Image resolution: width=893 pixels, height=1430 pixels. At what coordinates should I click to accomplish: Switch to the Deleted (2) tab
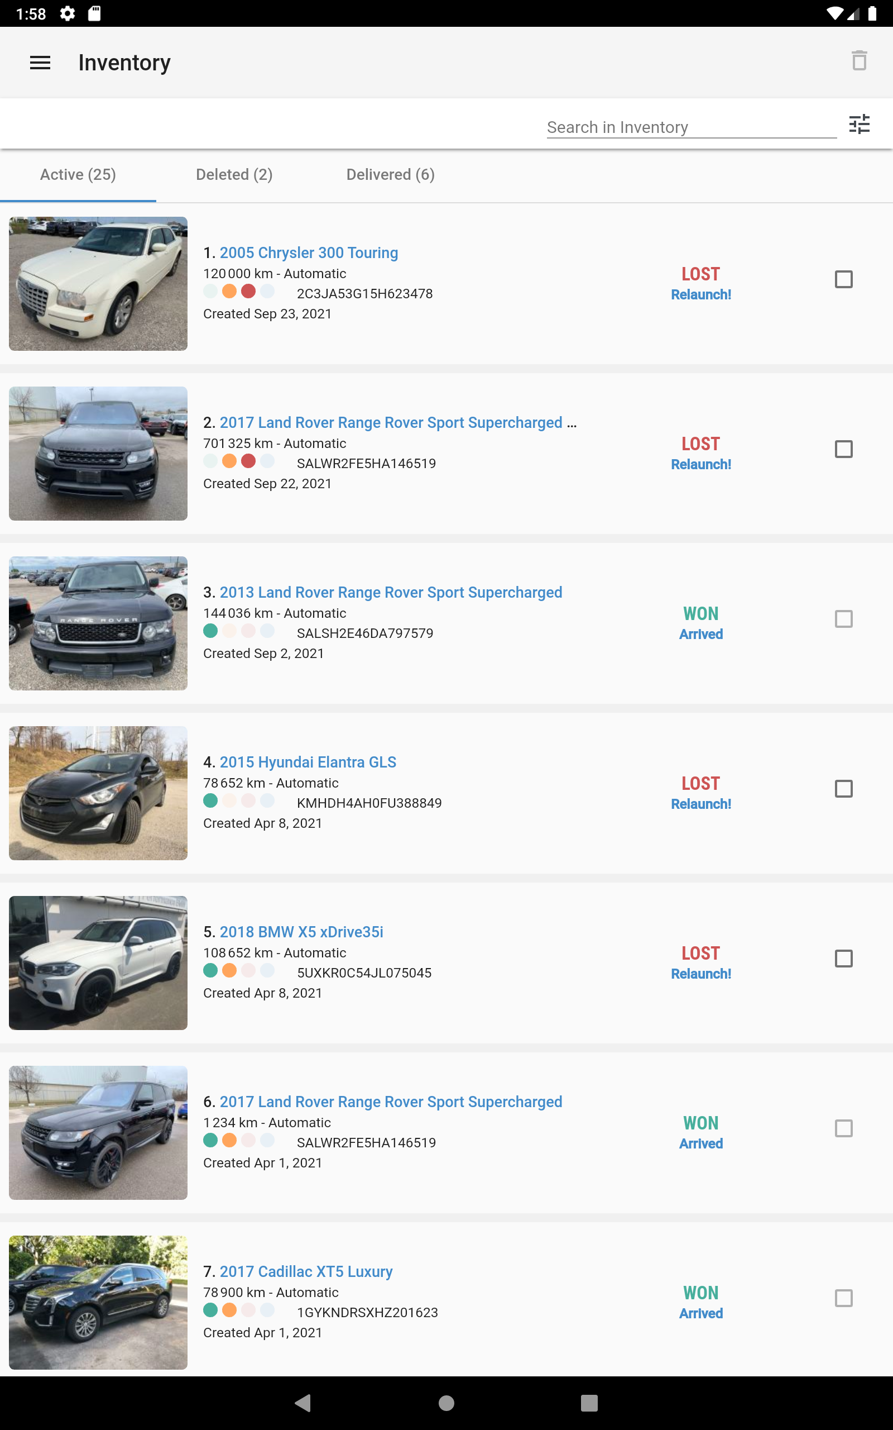point(234,175)
